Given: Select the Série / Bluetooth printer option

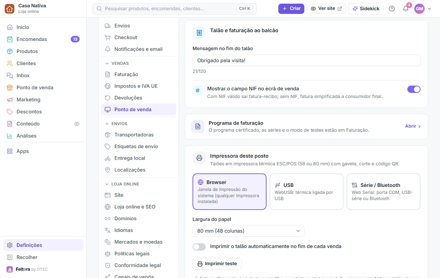Looking at the screenshot, I should (x=384, y=192).
